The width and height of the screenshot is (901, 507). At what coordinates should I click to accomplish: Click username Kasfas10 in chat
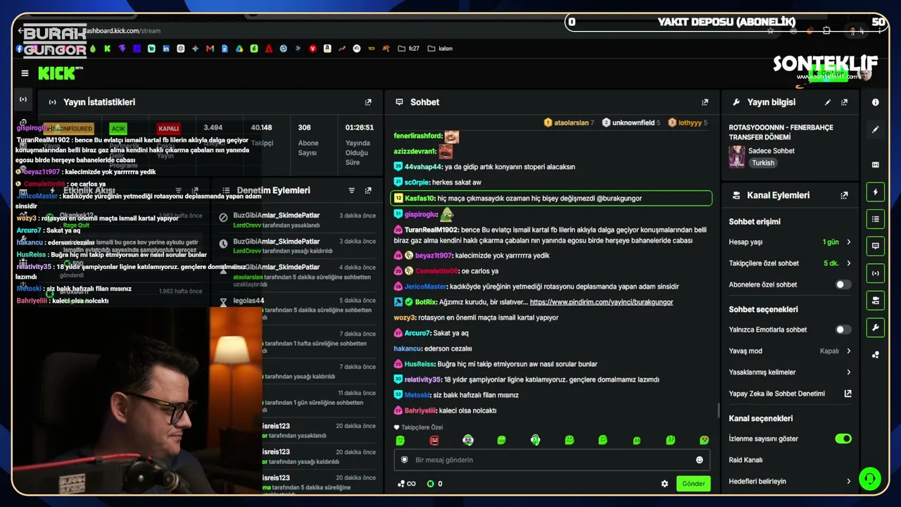coord(420,199)
